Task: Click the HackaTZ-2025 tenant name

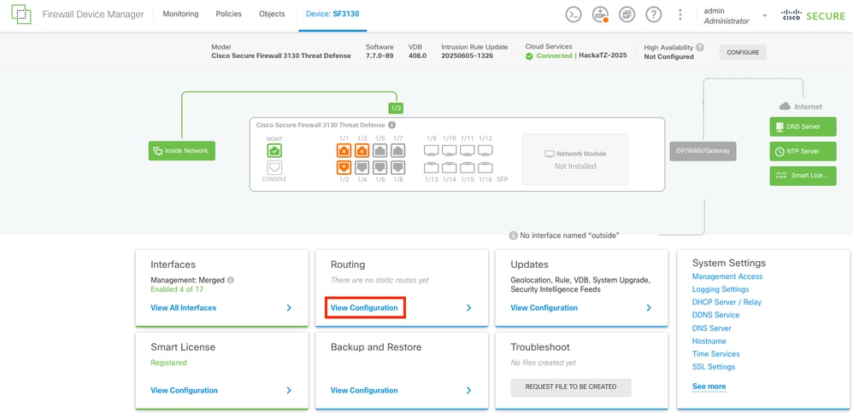Action: [x=603, y=55]
